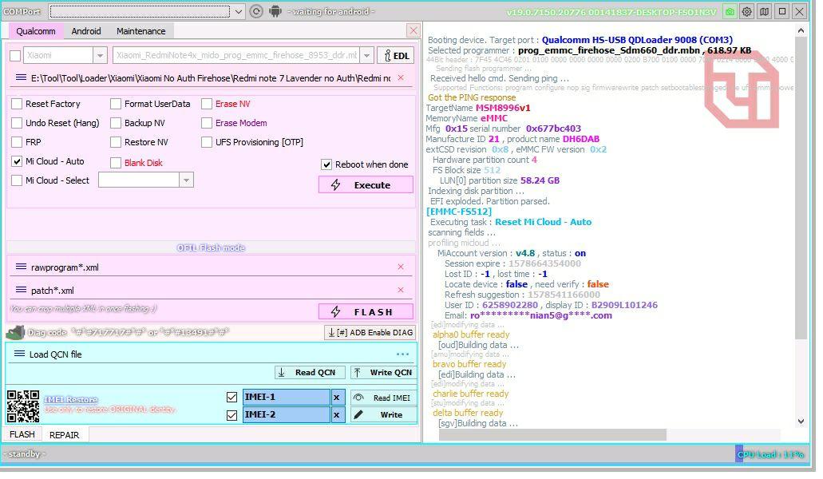Viewport: 823px width, 479px height.
Task: Toggle Reboot when done checkbox
Action: pyautogui.click(x=326, y=164)
